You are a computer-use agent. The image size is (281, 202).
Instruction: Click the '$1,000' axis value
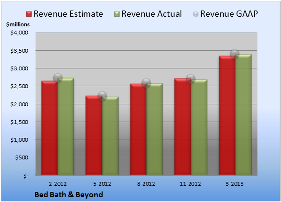pos(19,140)
